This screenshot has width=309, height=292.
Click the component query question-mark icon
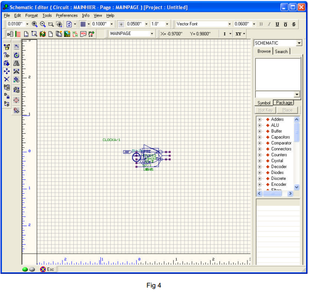point(6,55)
